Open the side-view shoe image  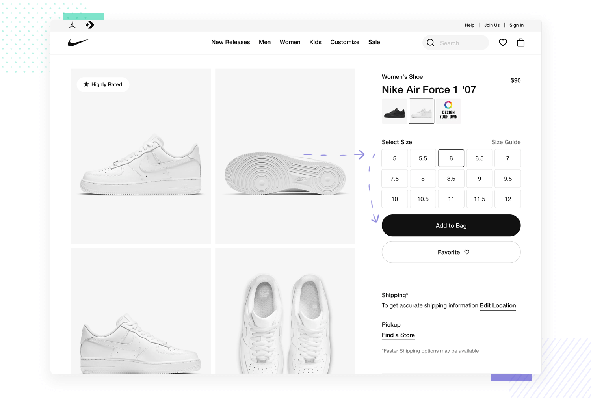tap(141, 156)
